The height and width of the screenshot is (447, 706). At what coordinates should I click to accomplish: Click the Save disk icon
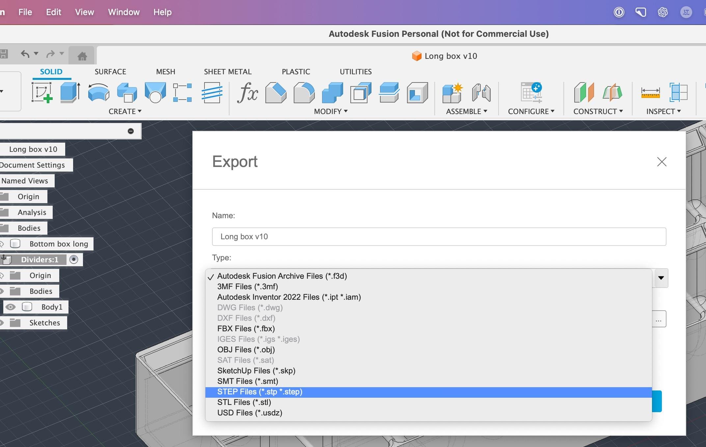click(4, 54)
